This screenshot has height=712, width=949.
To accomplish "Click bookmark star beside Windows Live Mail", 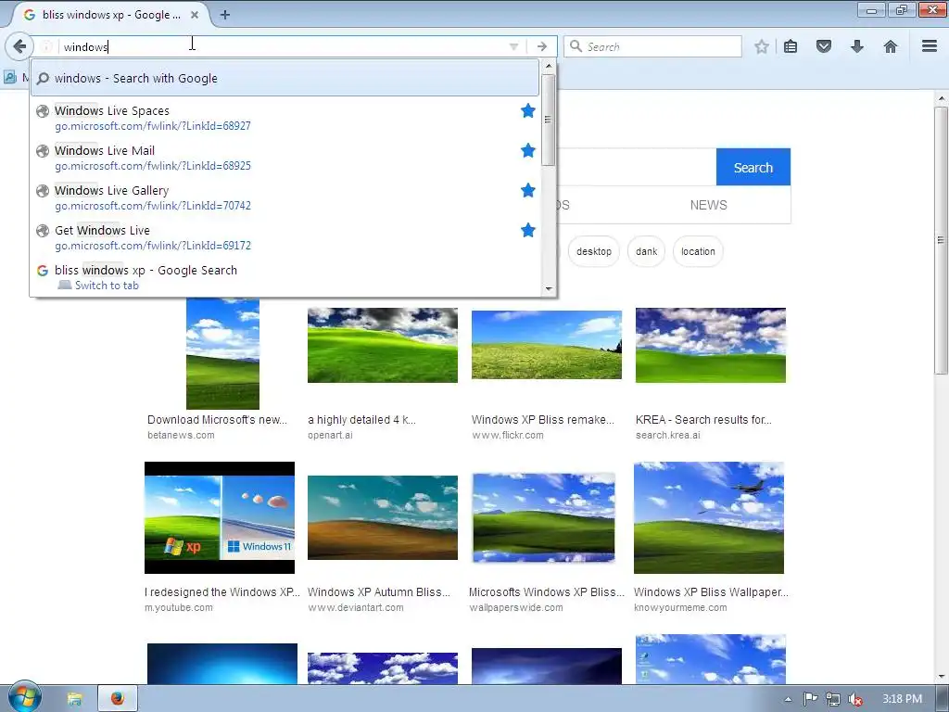I will (x=527, y=151).
